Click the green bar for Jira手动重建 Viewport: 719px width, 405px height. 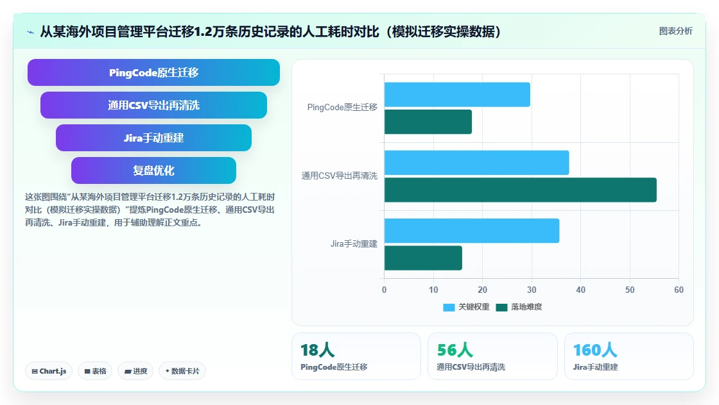click(423, 258)
